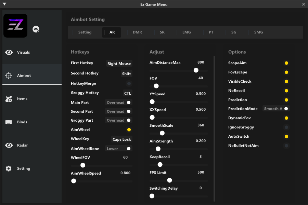Toggle the VisibleCheck option

(x=286, y=81)
